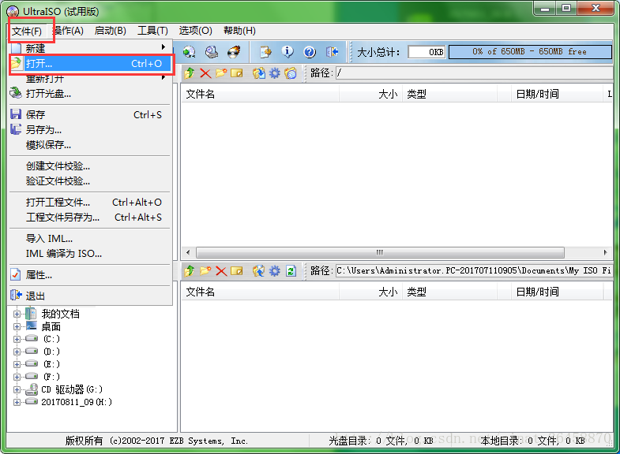Click the red X delete icon in the local pane toolbar

(x=221, y=271)
